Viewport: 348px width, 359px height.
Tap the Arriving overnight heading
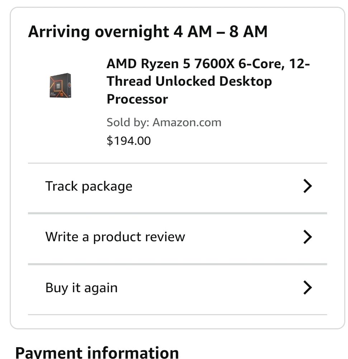(99, 32)
